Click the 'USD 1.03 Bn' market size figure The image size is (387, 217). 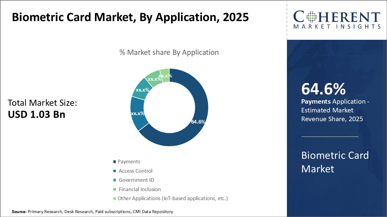click(36, 115)
